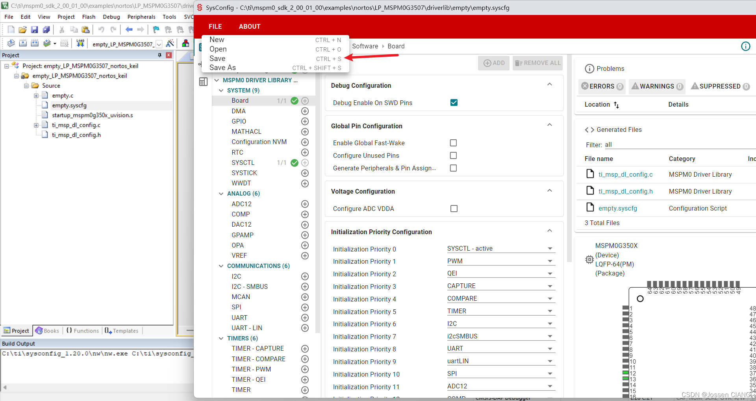Click the Save floppy-disk icon in Keil
Viewport: 756px width, 401px height.
point(34,30)
